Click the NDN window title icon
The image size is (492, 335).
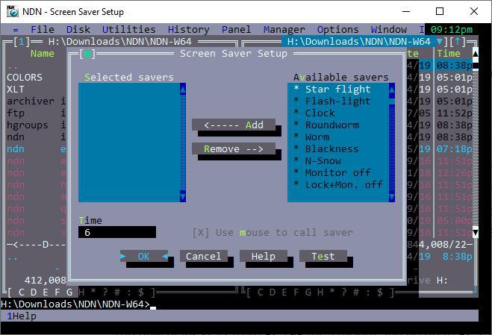point(13,11)
